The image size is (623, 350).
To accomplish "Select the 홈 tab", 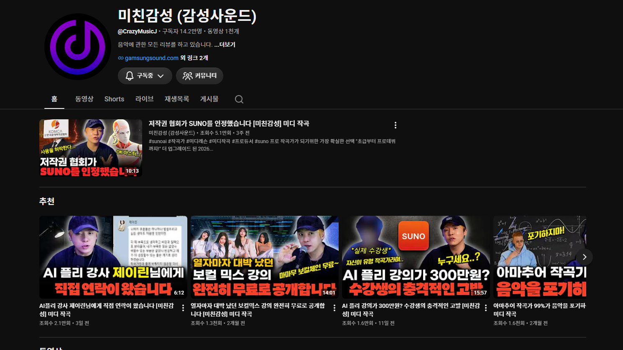I will pyautogui.click(x=54, y=99).
